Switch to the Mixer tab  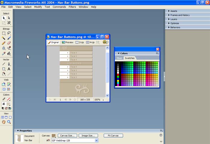[x=119, y=58]
